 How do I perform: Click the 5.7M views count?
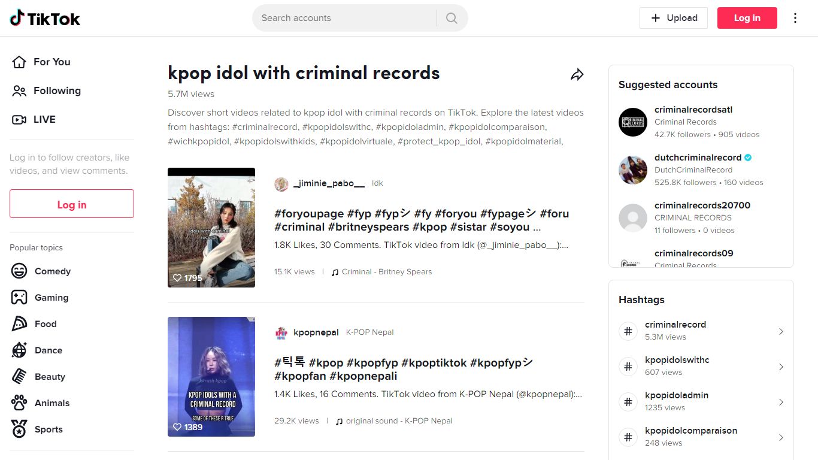point(191,94)
